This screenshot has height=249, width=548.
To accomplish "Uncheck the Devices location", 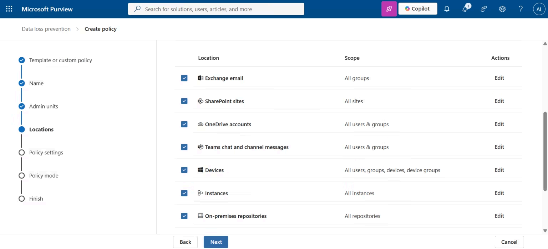I will pyautogui.click(x=184, y=170).
